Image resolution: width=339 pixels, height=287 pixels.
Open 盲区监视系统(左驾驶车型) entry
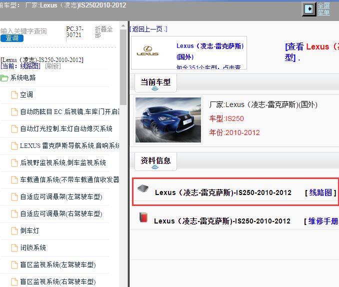58,264
